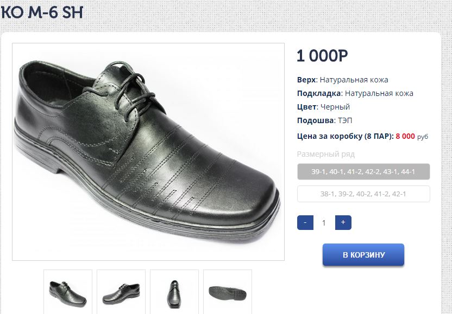Click the Размерный ряд label

tap(326, 154)
